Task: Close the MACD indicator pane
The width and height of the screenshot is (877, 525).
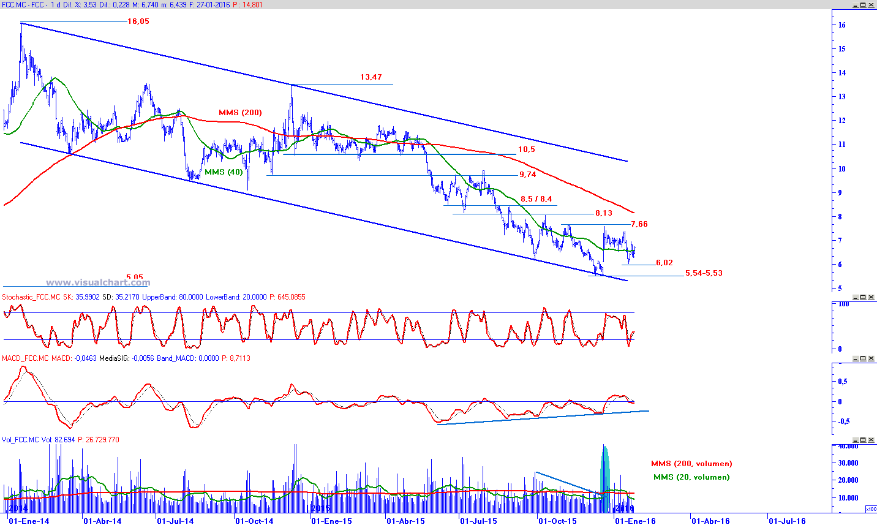Action: 871,358
